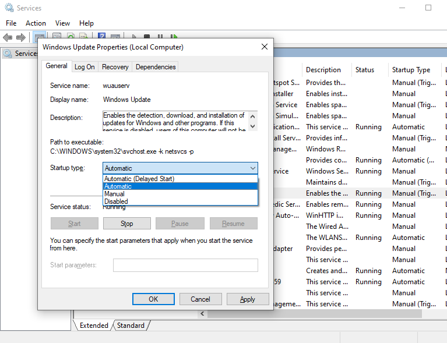The width and height of the screenshot is (447, 343).
Task: Switch to the General tab
Action: pyautogui.click(x=57, y=66)
